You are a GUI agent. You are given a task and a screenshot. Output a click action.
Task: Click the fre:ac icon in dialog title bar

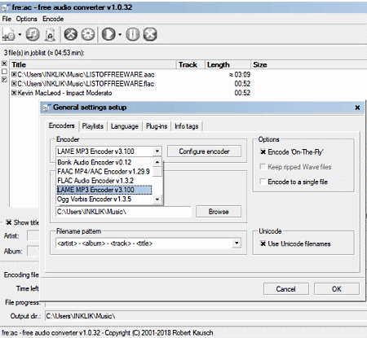point(46,108)
